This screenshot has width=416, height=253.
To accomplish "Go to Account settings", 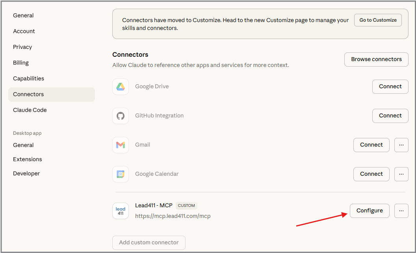I will pyautogui.click(x=24, y=31).
